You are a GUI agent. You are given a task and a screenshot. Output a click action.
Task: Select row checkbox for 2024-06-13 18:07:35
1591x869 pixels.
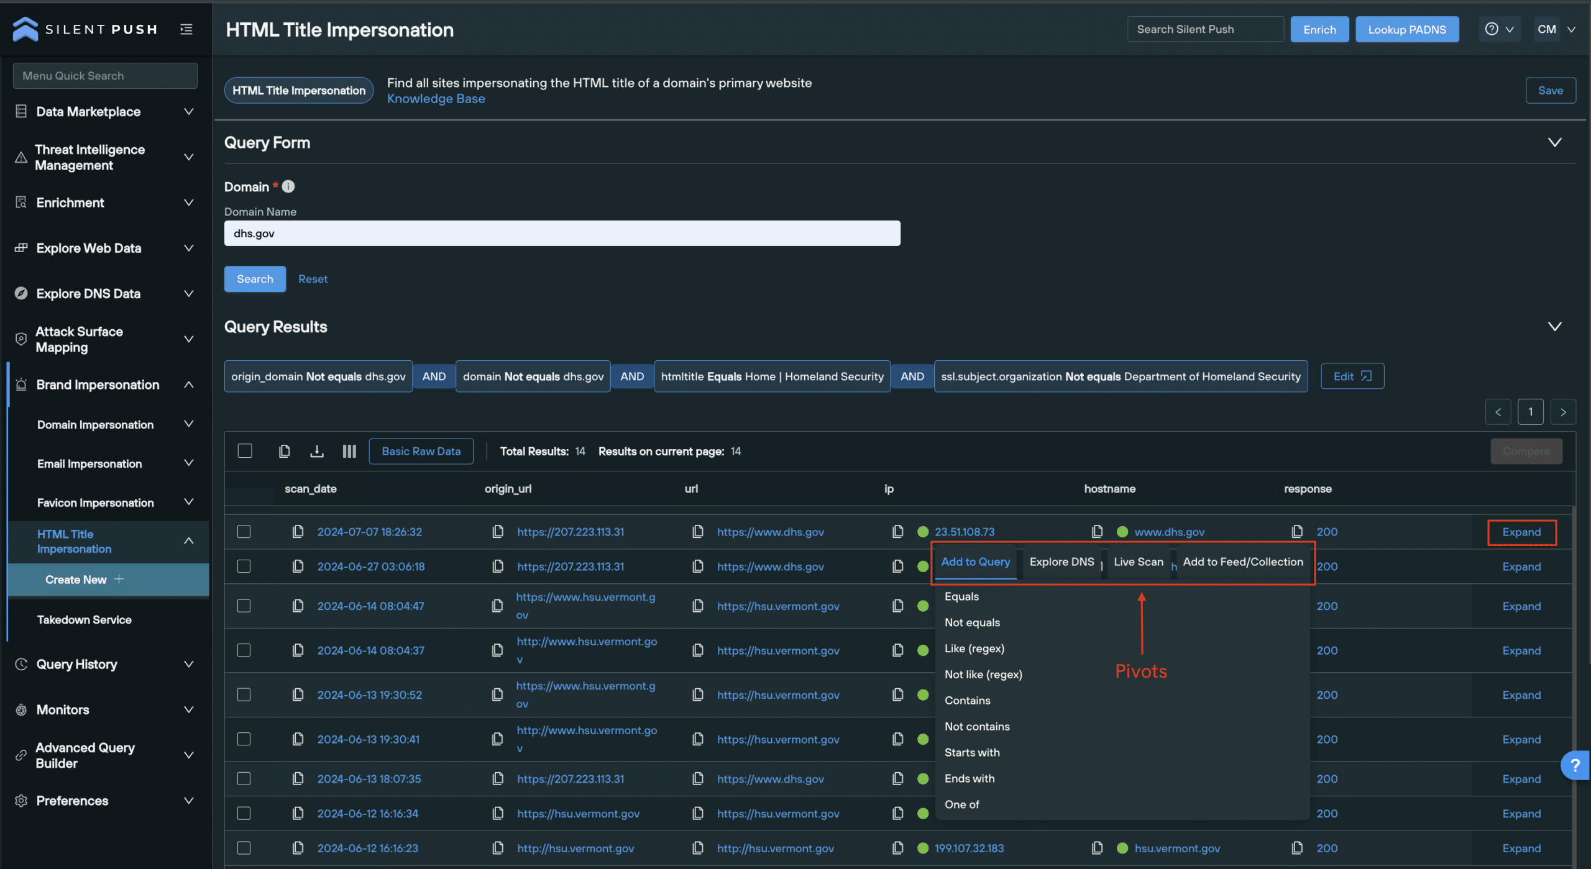[x=244, y=778]
